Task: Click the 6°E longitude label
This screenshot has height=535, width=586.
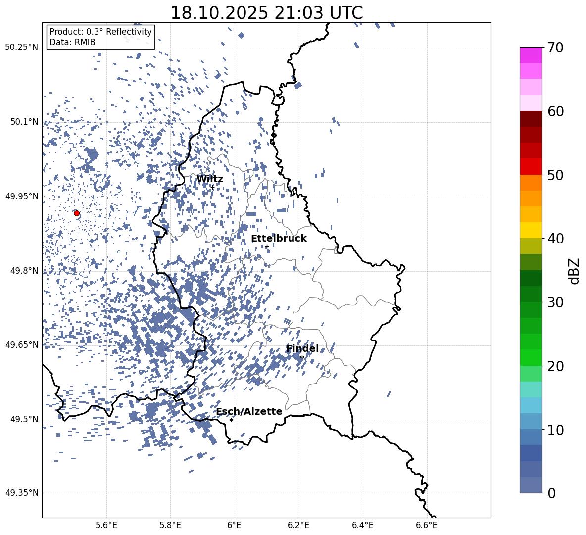Action: coord(234,525)
